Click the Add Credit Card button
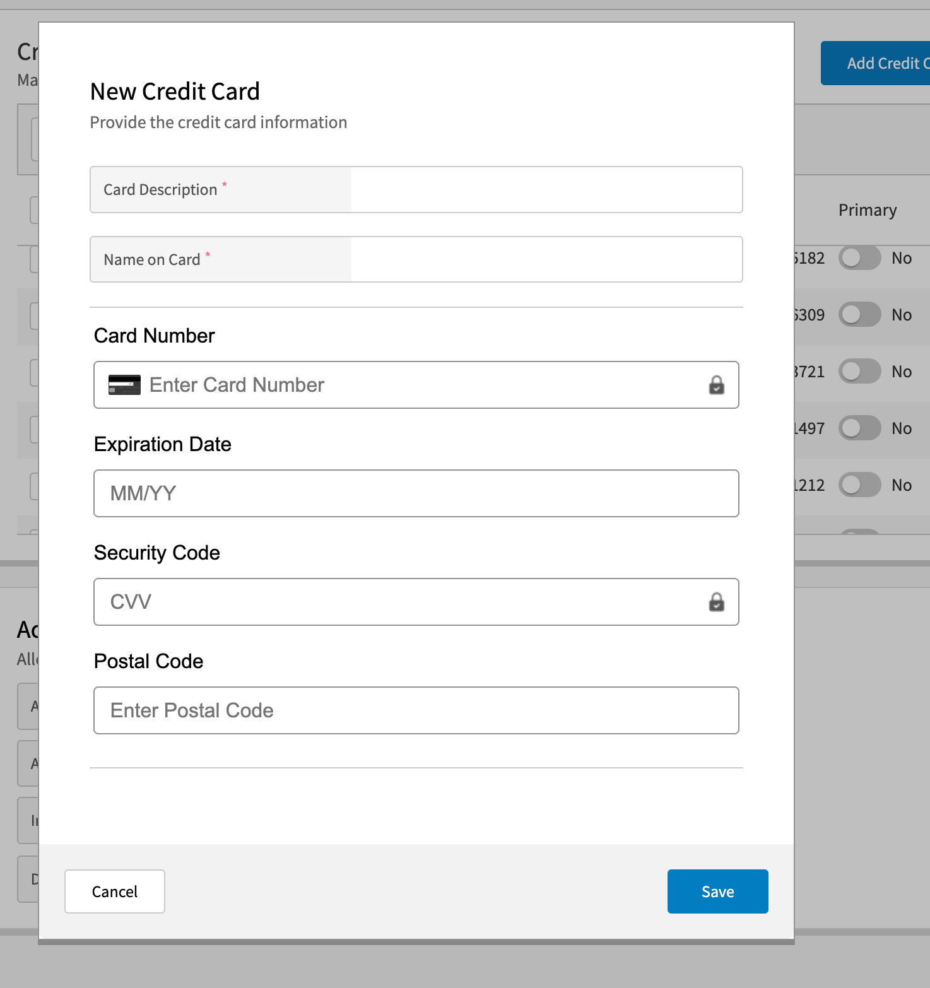This screenshot has height=988, width=930. point(883,63)
